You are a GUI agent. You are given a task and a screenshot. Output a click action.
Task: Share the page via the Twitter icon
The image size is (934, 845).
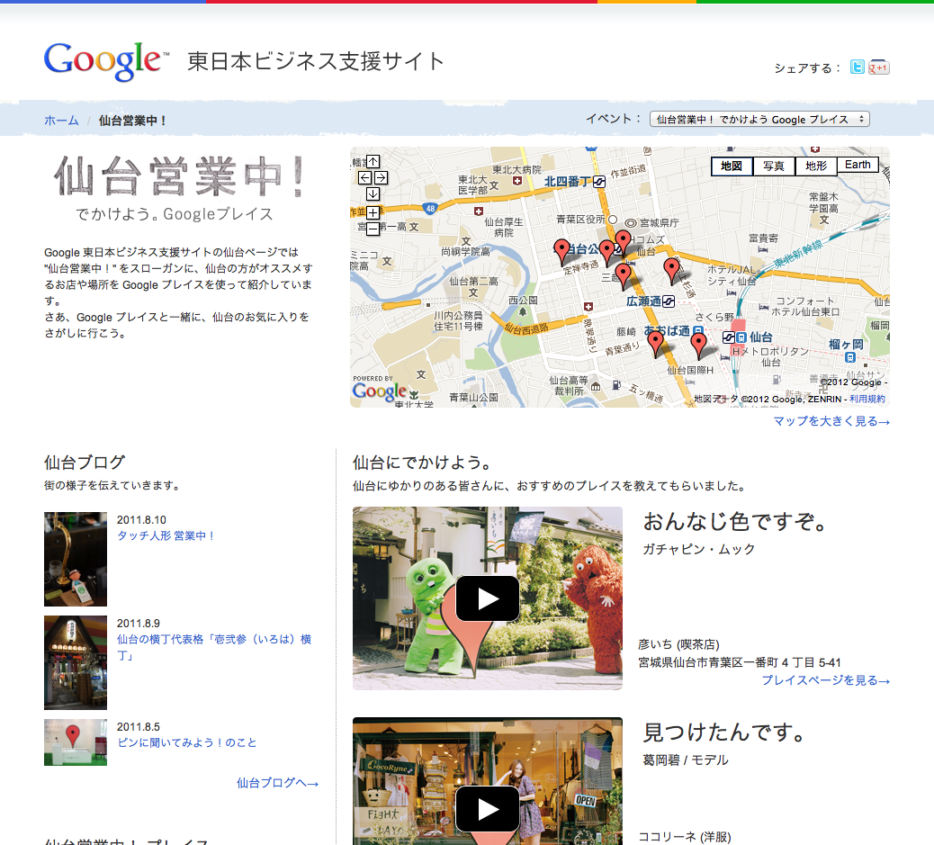(858, 67)
